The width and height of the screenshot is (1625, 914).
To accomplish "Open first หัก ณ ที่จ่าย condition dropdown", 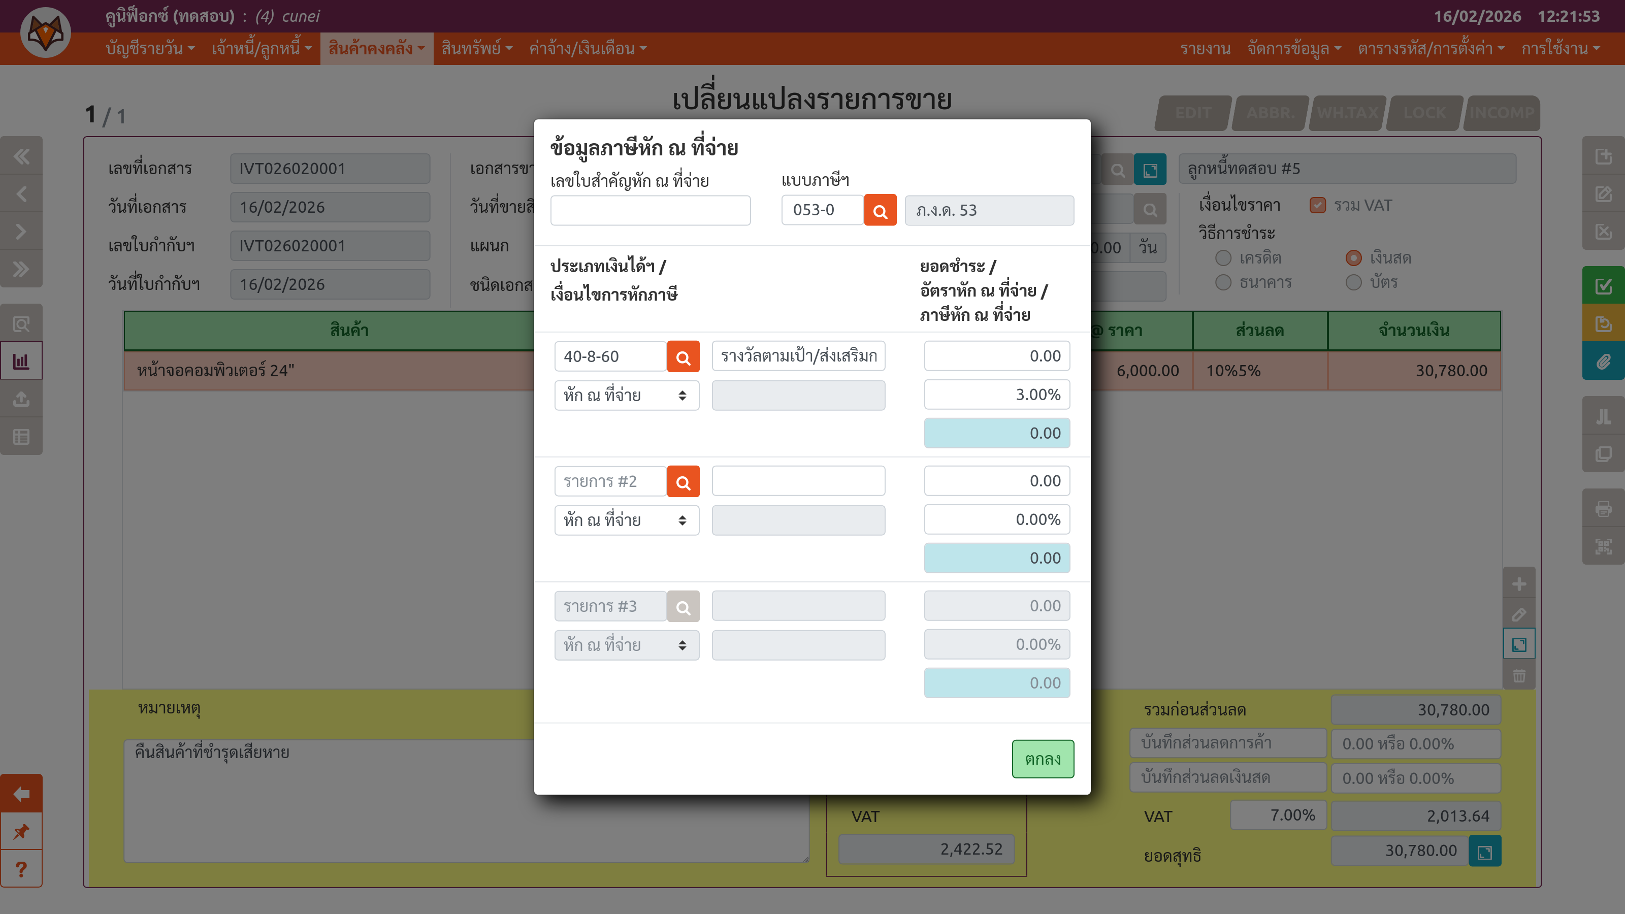I will click(x=626, y=396).
